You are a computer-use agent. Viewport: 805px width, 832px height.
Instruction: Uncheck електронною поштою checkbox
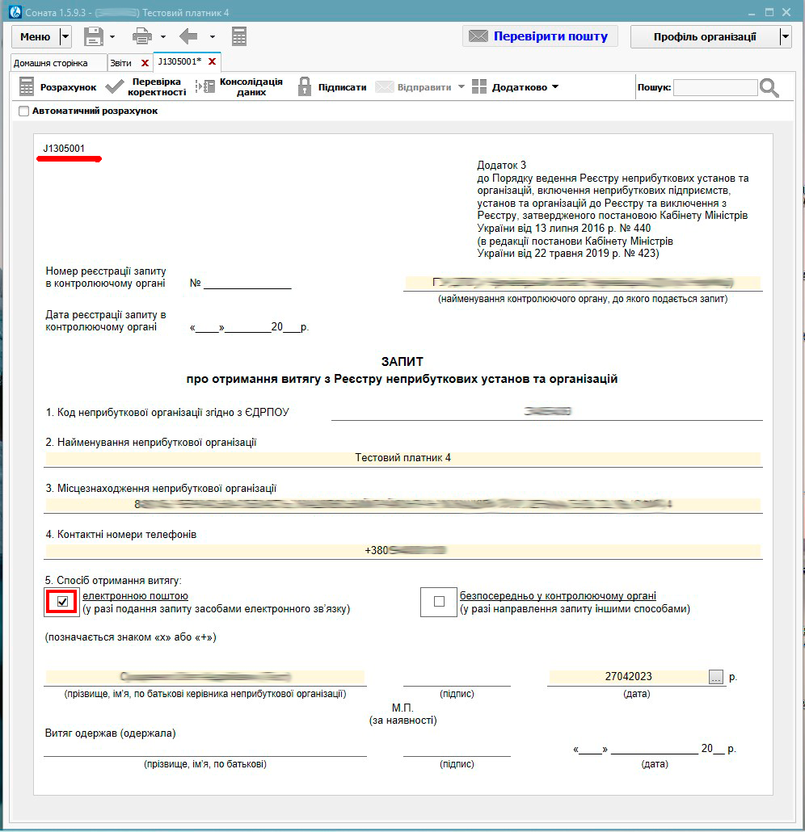(x=62, y=602)
